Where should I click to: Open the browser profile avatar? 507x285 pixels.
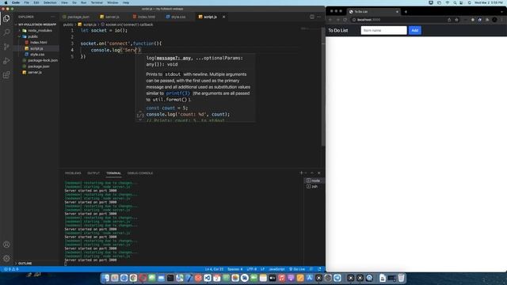click(x=494, y=20)
